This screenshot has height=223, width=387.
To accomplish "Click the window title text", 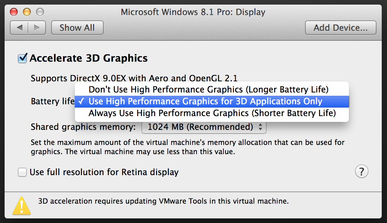I will click(193, 12).
